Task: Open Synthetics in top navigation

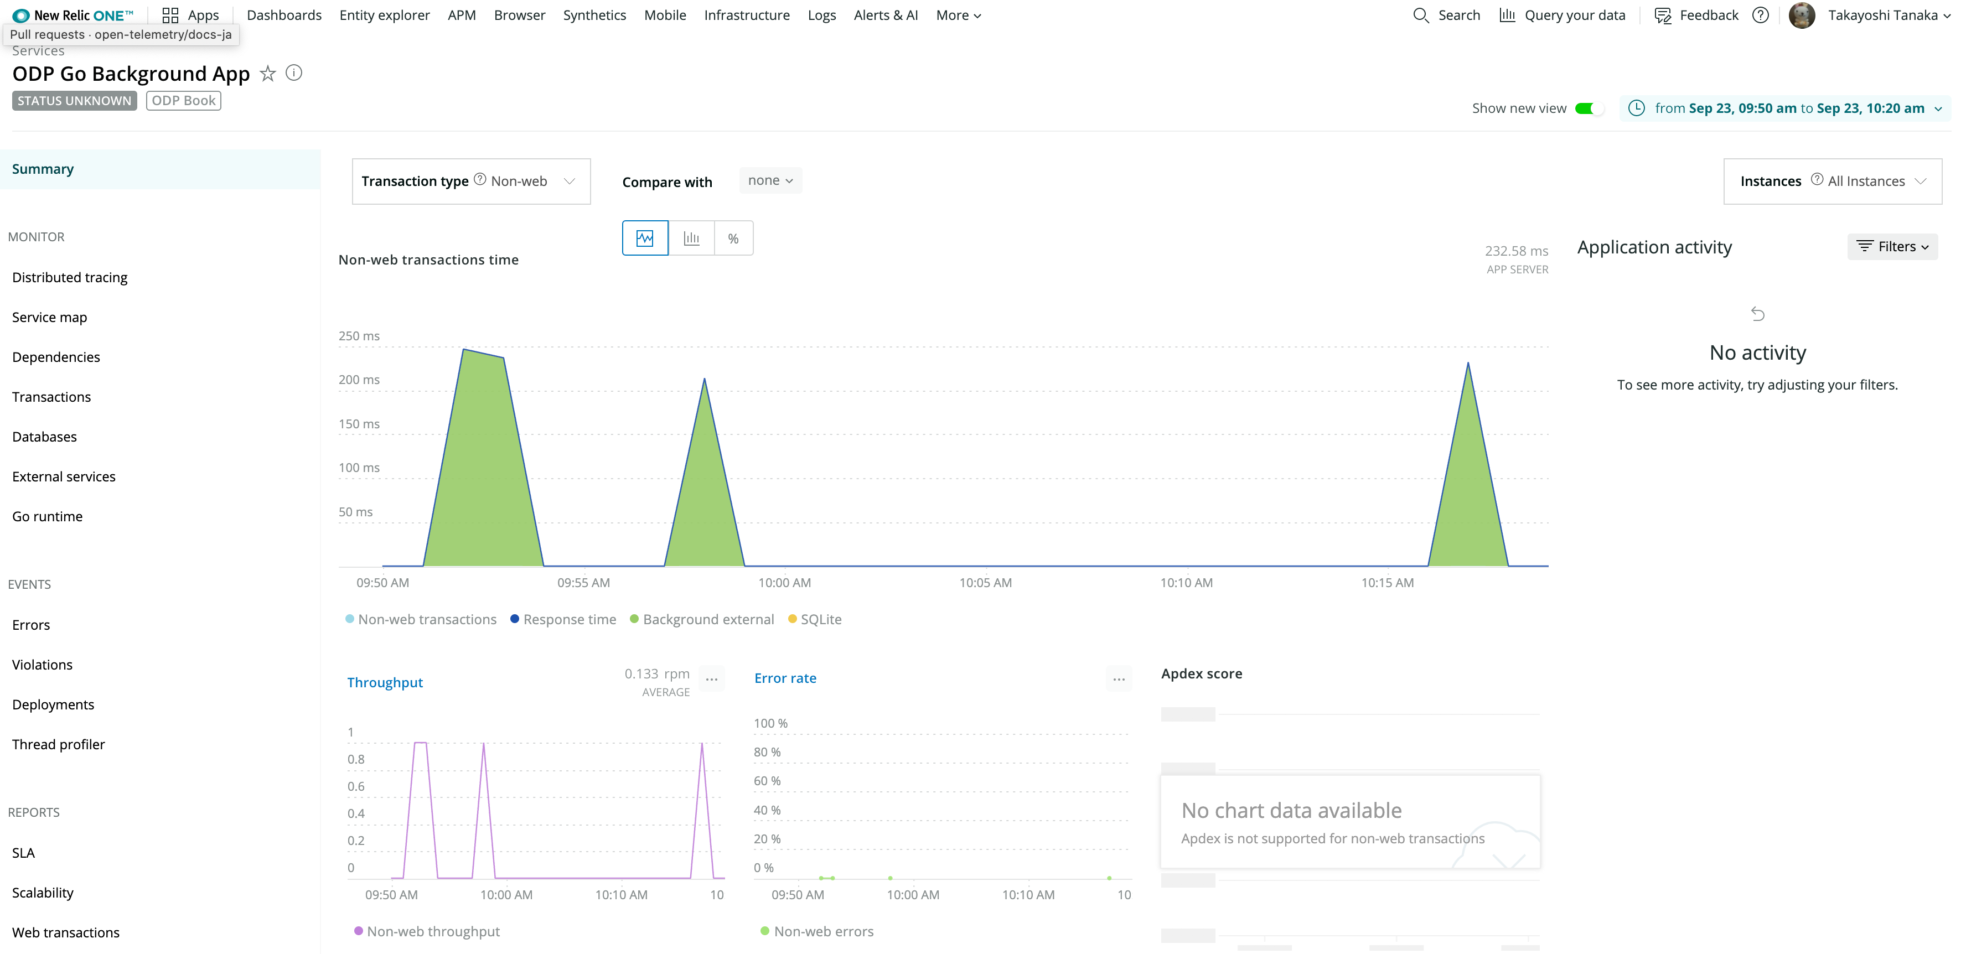Action: pyautogui.click(x=594, y=15)
